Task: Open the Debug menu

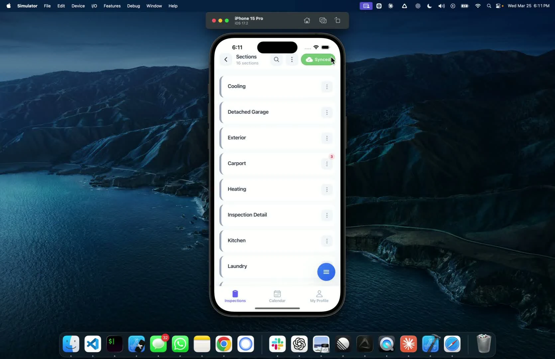Action: tap(133, 6)
